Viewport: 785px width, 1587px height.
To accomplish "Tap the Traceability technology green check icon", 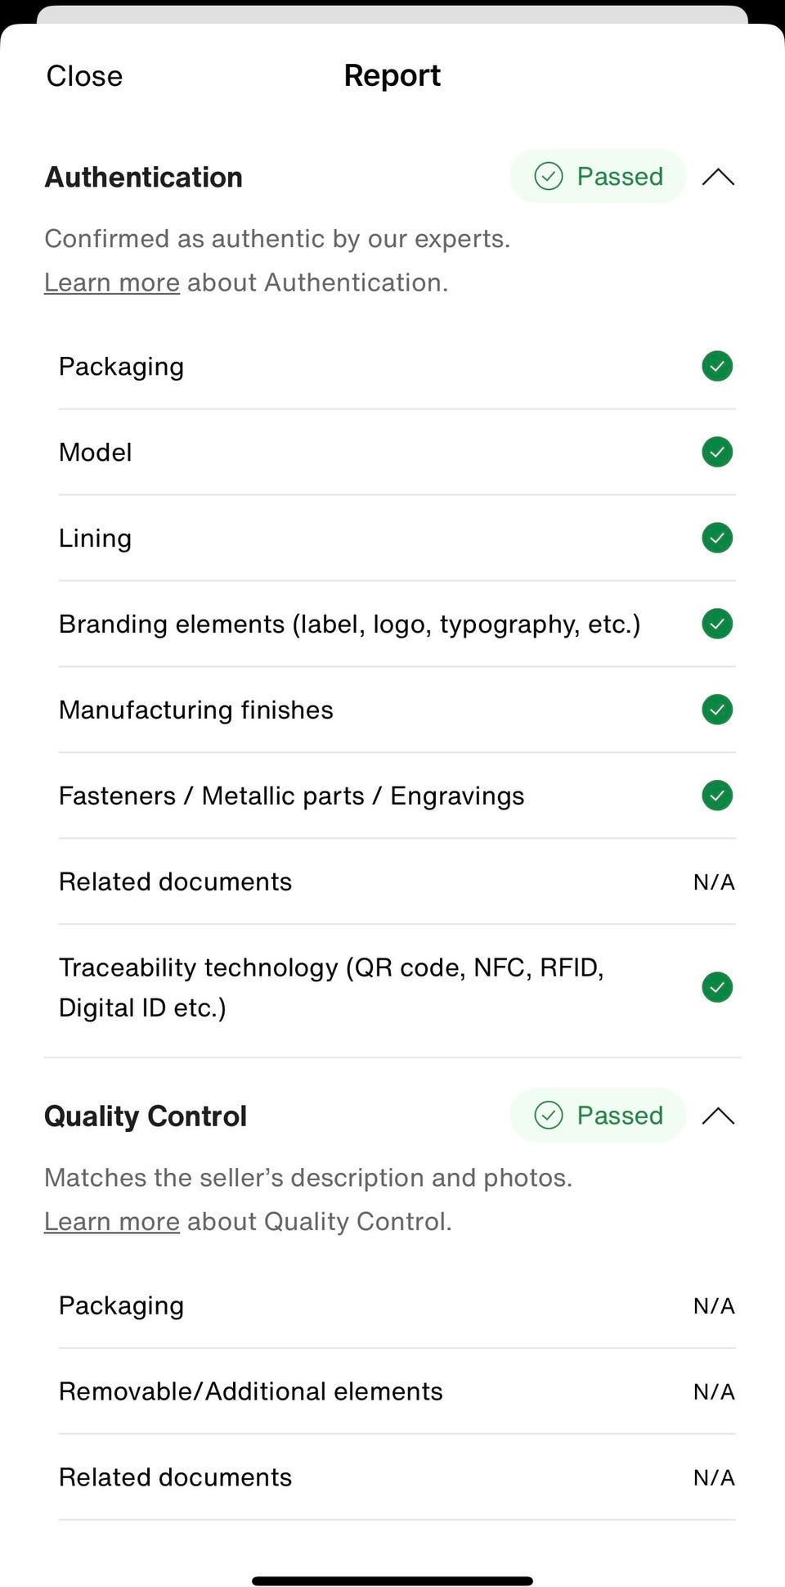I will coord(717,987).
